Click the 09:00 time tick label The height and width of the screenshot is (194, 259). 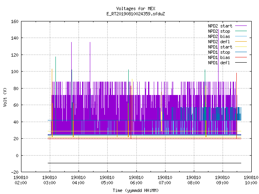[222, 183]
